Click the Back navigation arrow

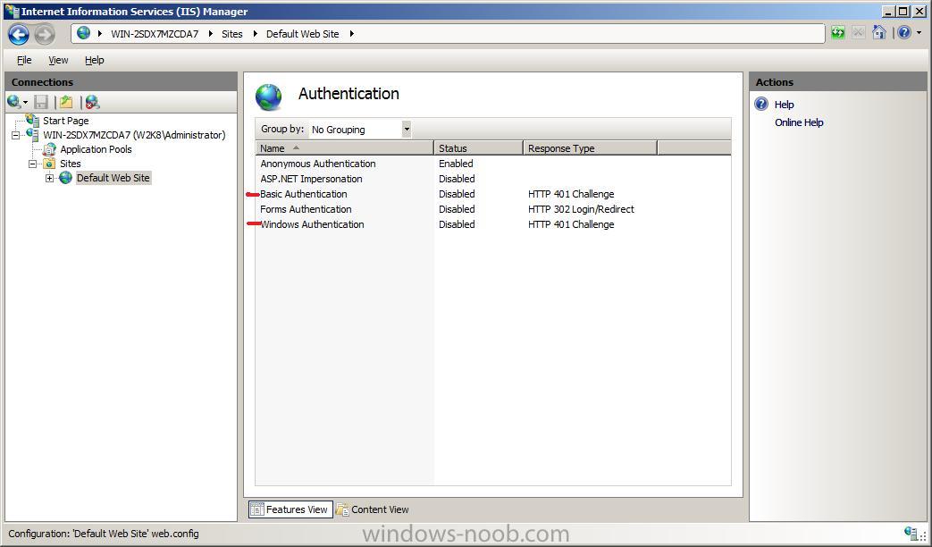pyautogui.click(x=19, y=35)
